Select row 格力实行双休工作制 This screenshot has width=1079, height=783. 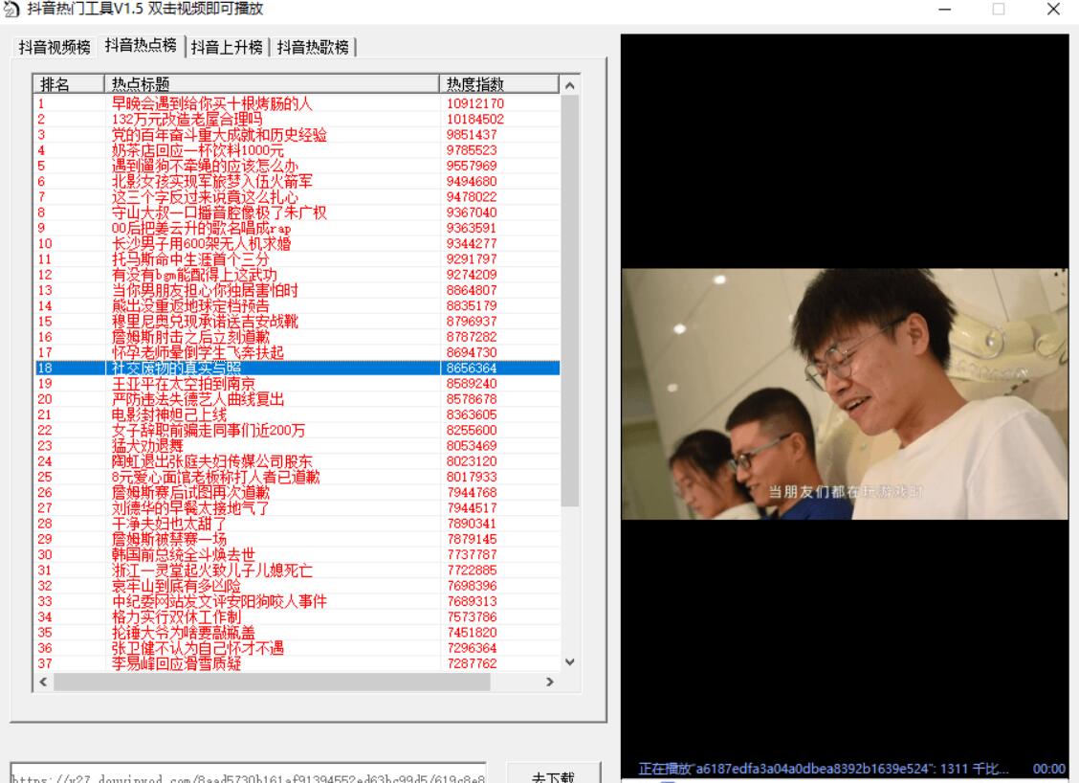tap(297, 617)
